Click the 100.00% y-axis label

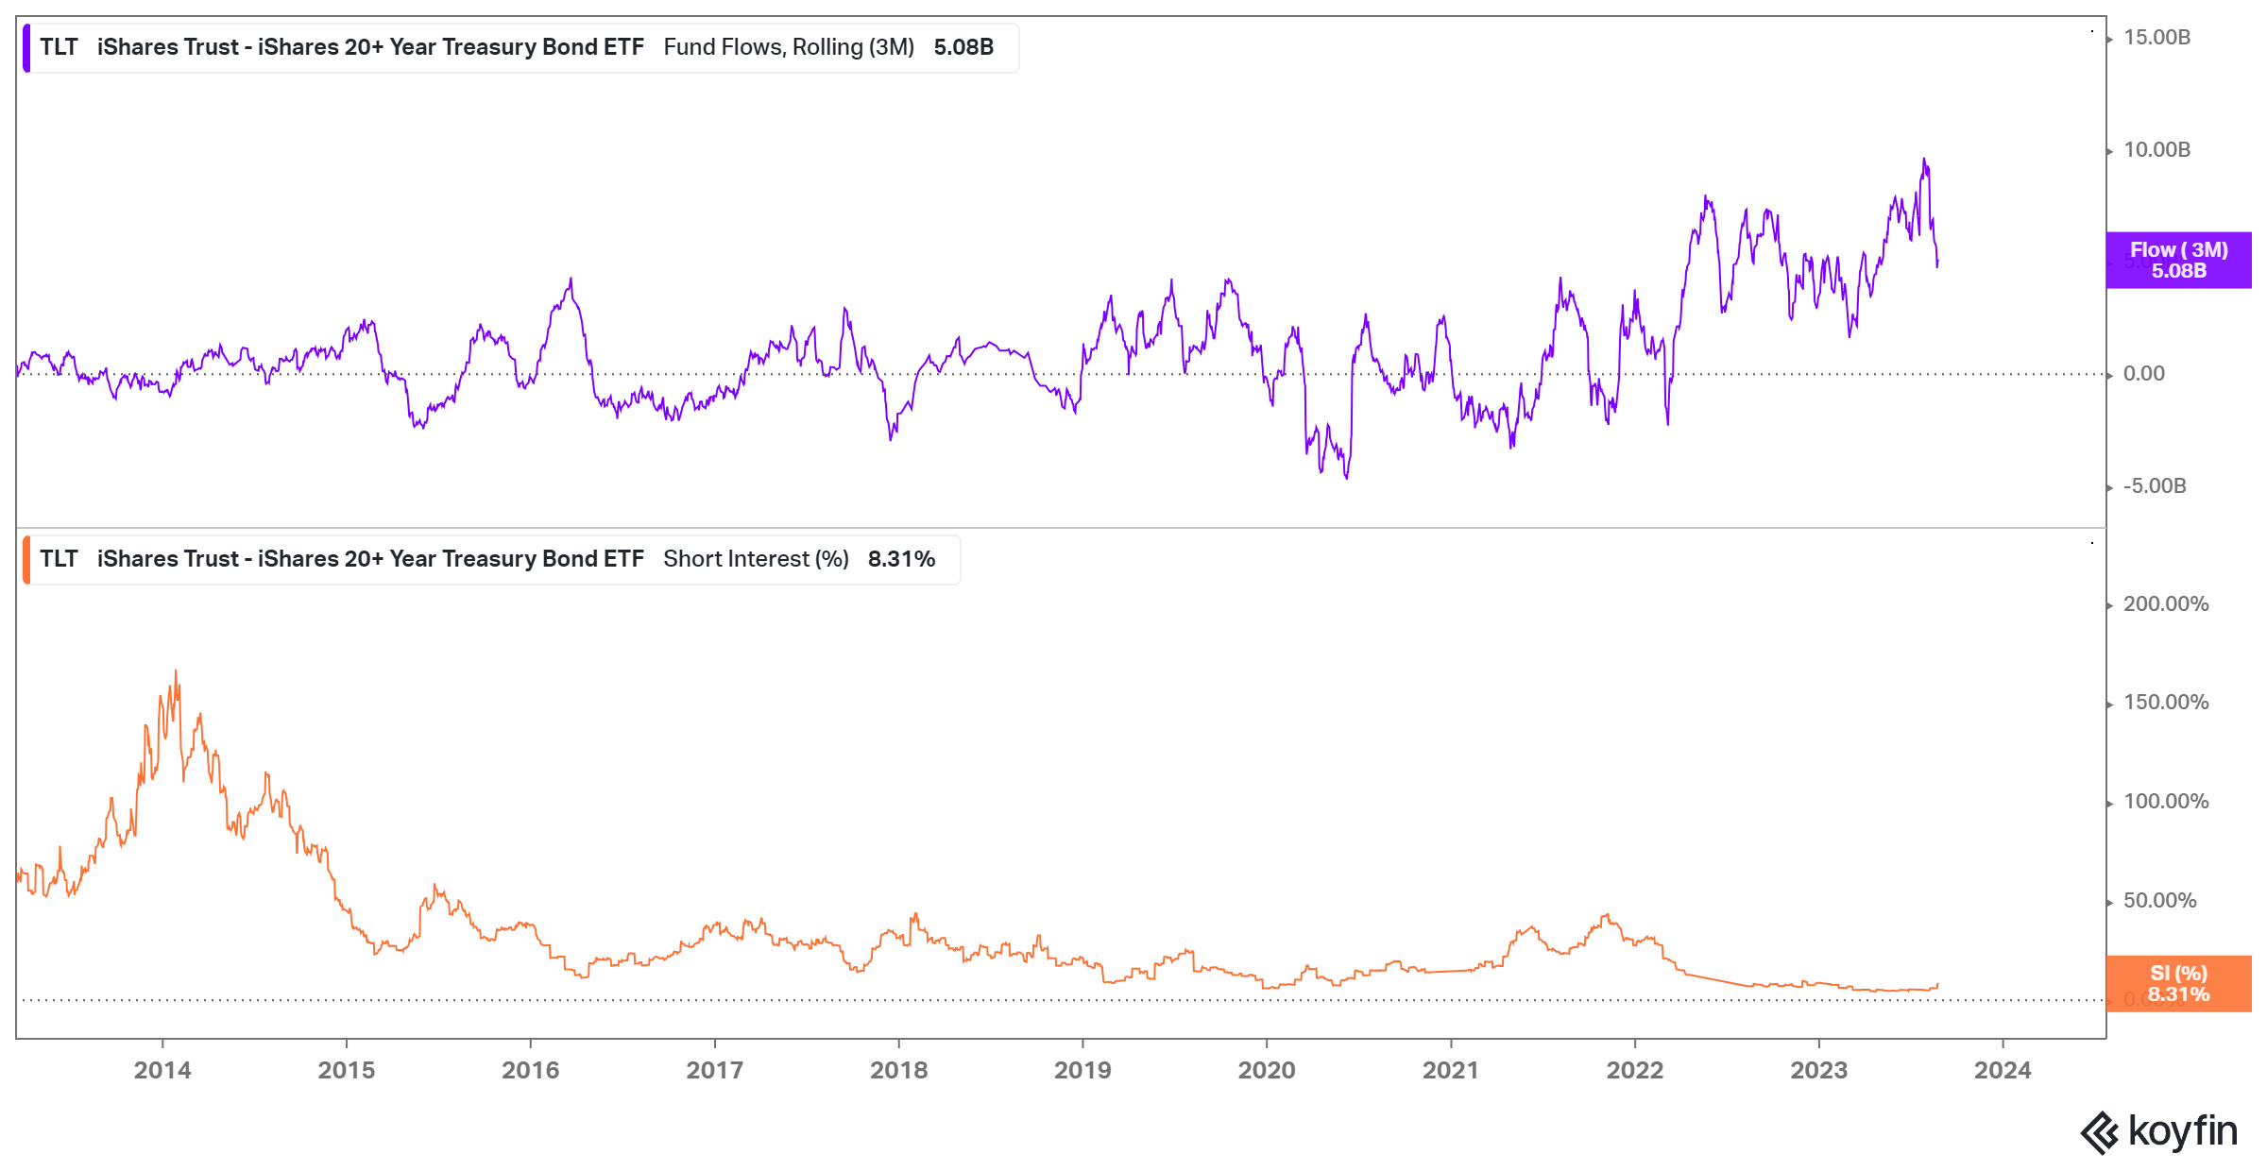pyautogui.click(x=2166, y=802)
